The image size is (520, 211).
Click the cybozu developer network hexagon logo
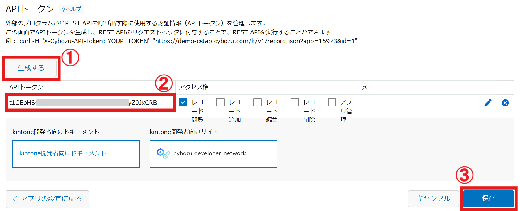coord(163,153)
